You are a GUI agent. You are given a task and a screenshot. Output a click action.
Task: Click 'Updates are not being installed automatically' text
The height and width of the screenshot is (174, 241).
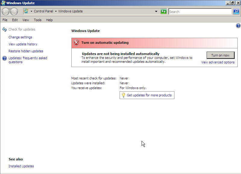121,54
